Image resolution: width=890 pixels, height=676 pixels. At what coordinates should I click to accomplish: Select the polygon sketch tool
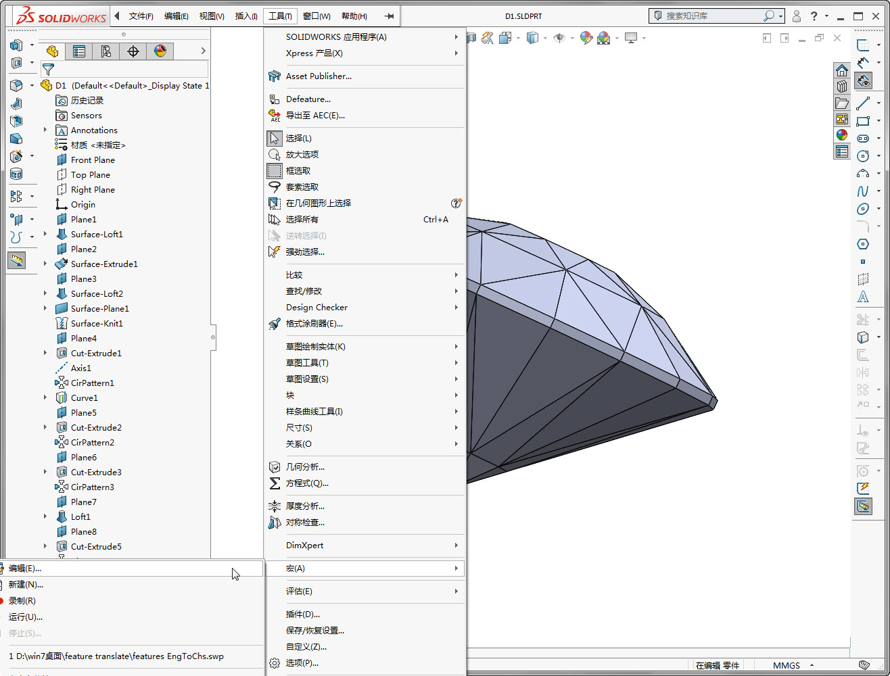[x=863, y=244]
